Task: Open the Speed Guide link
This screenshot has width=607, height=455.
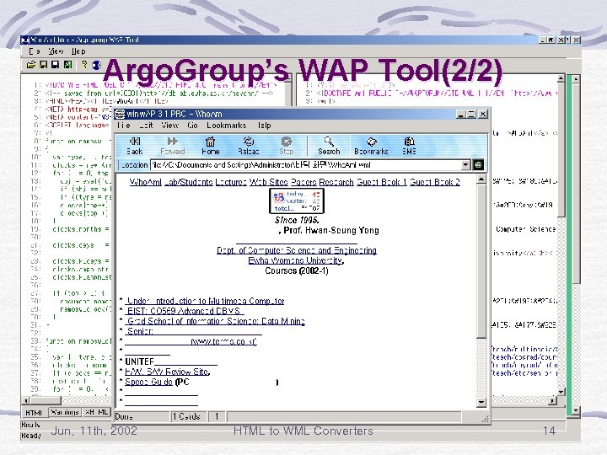Action: coord(148,382)
